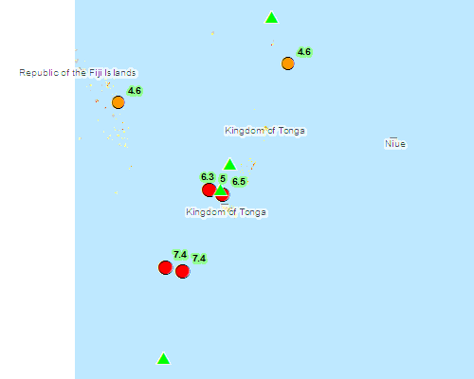Click the green triangle overlapping the red circle under label 5
The height and width of the screenshot is (379, 474).
tap(221, 190)
